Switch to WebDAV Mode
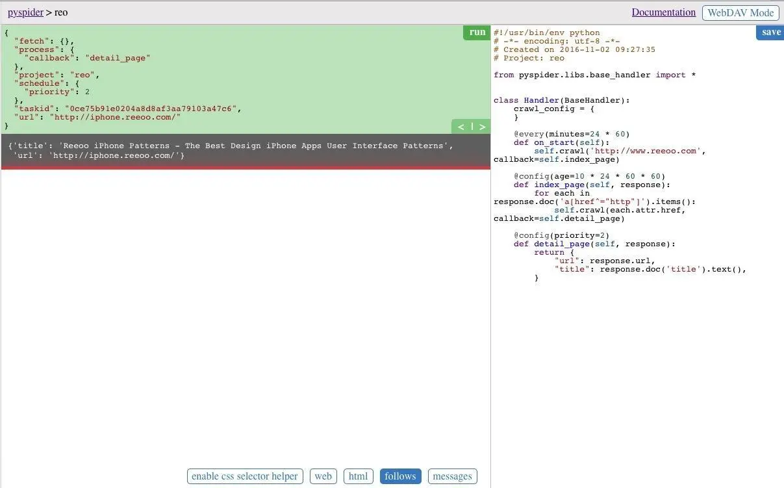 [740, 12]
